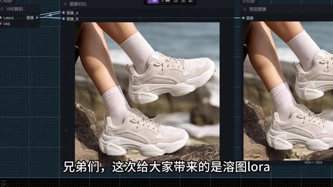Select the 图像对比 node title
The image size is (333, 187).
78,4
